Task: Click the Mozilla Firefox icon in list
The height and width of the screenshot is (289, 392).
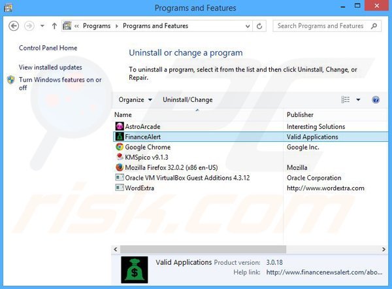Action: [x=120, y=167]
